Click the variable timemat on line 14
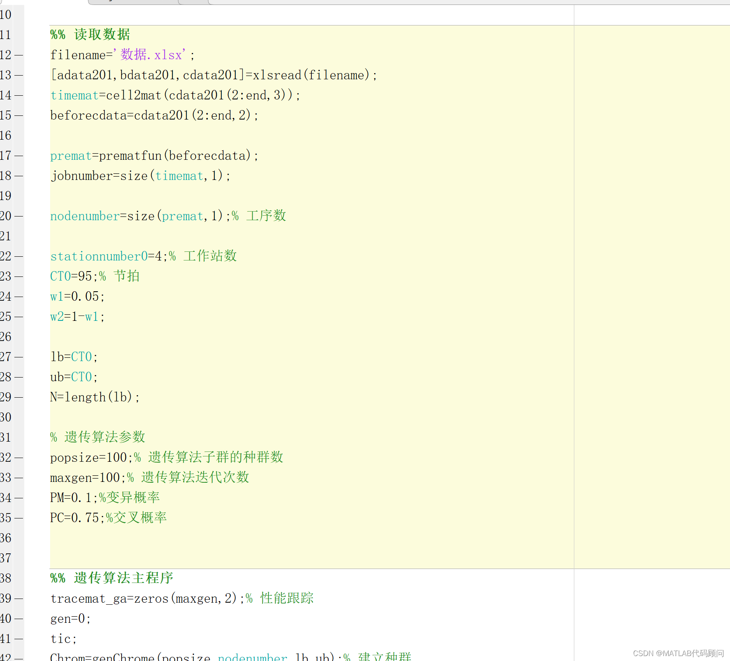 75,95
